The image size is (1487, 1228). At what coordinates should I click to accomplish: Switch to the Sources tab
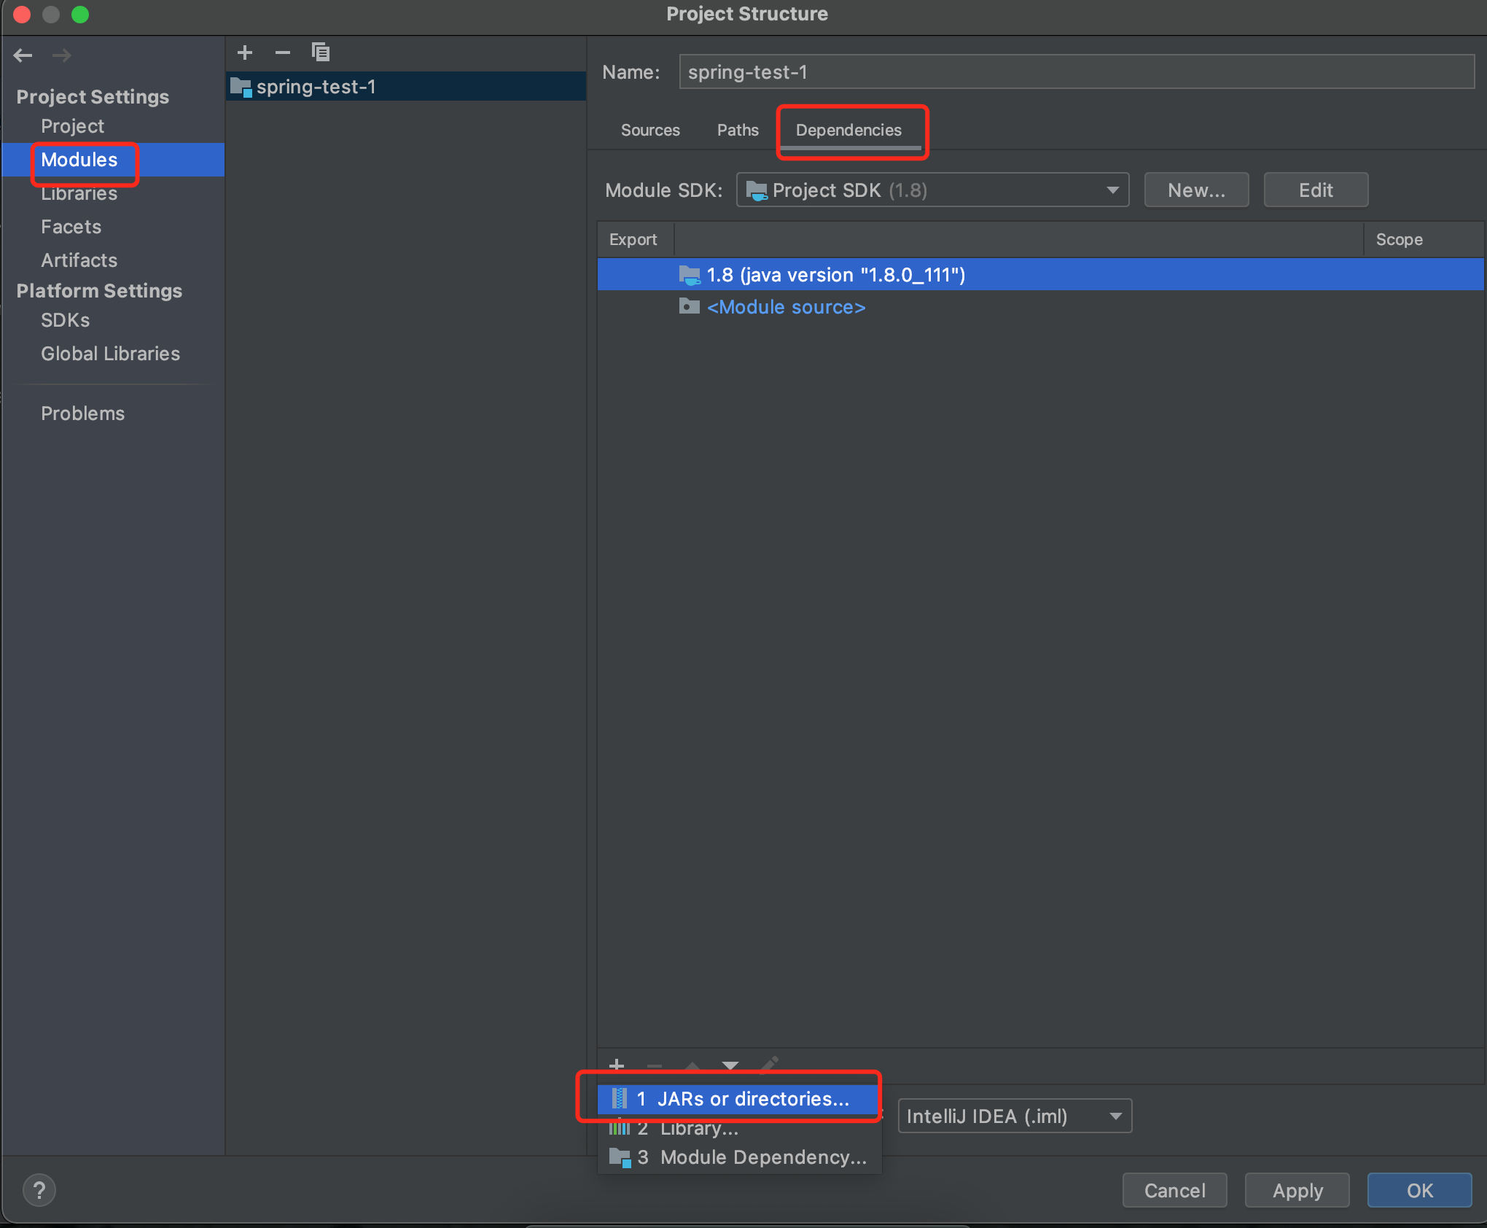(650, 130)
